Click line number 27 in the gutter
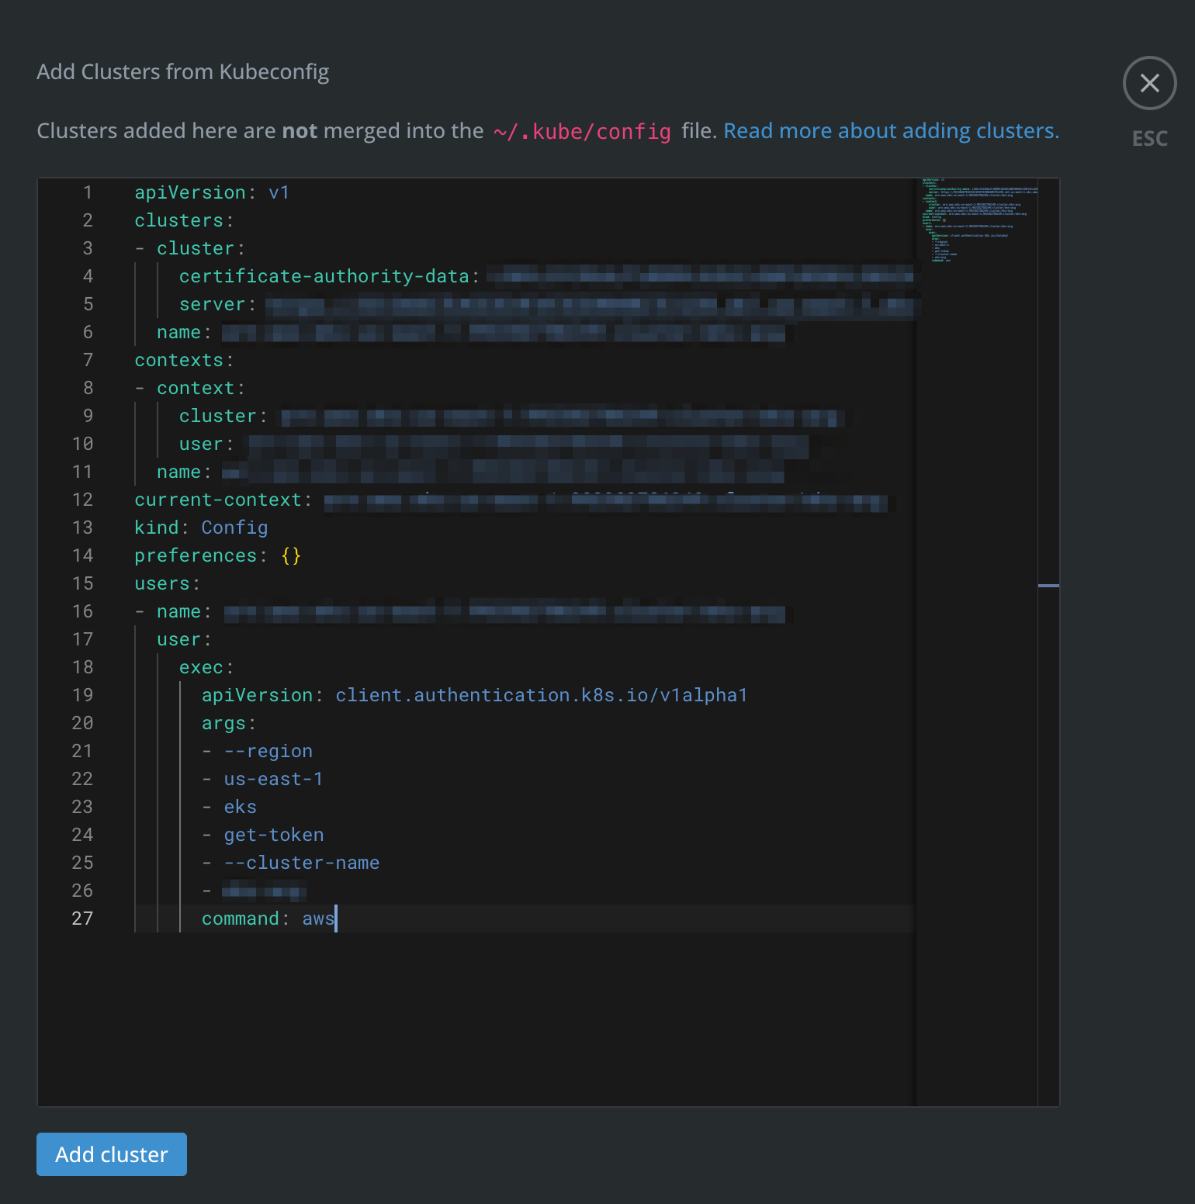 coord(82,919)
